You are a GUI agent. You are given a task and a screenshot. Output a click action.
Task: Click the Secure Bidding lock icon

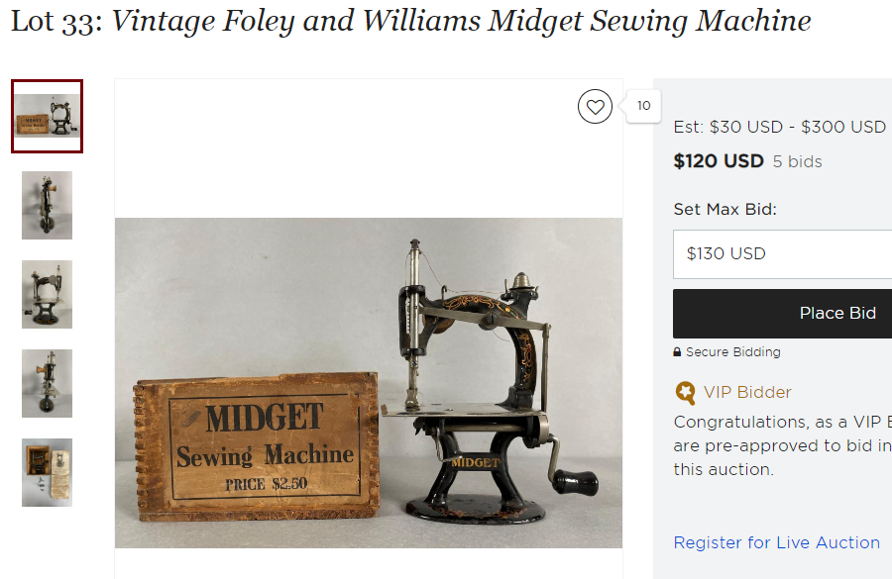tap(677, 352)
